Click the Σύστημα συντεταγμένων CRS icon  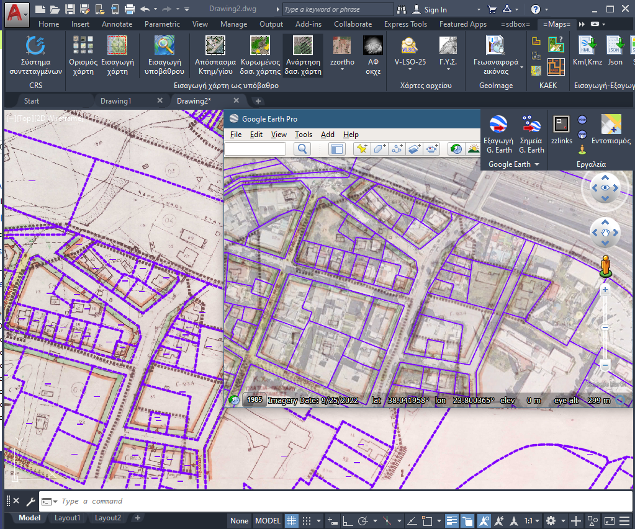point(35,45)
